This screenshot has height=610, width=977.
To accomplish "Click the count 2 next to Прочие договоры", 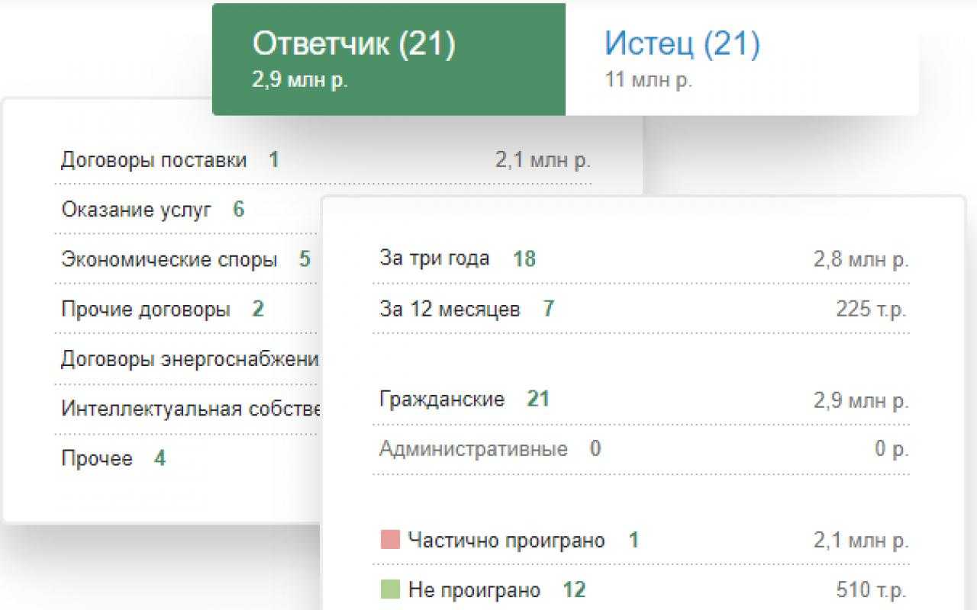I will (x=258, y=310).
